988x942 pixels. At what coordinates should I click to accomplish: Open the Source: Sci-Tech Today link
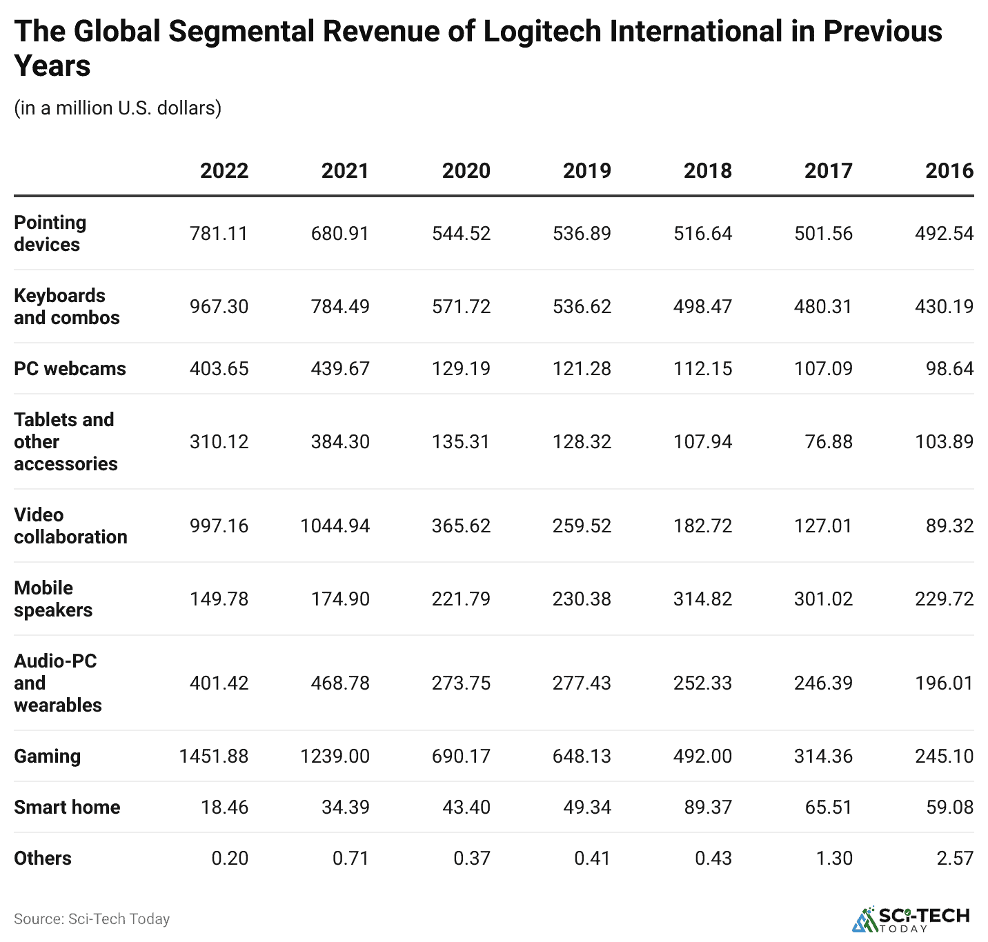point(92,919)
